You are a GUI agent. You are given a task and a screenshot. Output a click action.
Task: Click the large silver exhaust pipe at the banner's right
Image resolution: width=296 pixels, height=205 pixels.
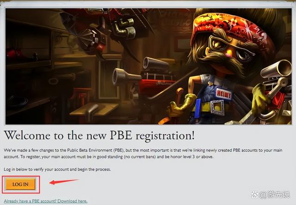coord(276,69)
